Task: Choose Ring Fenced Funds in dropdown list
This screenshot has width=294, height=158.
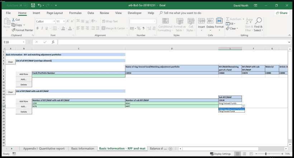Action: click(231, 111)
